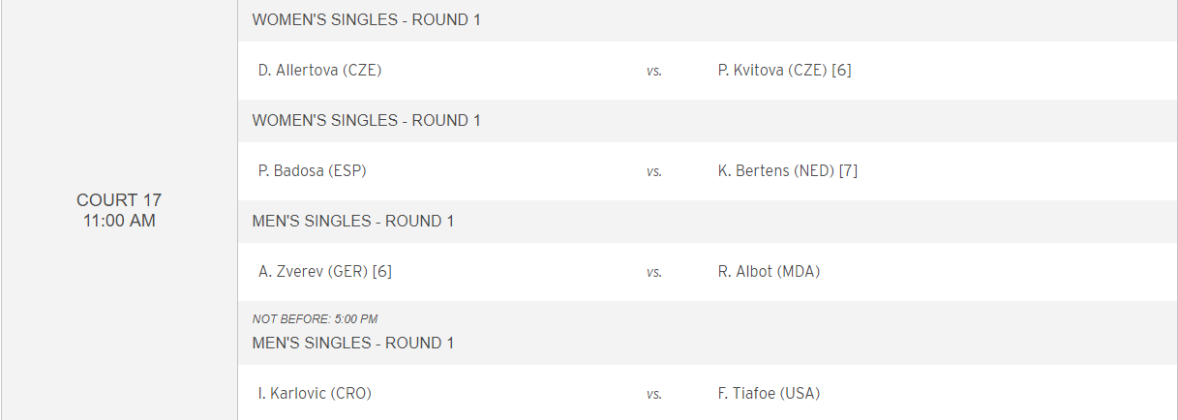The width and height of the screenshot is (1178, 420).
Task: Click vs. in Allertova–Kvitova match
Action: pyautogui.click(x=654, y=71)
